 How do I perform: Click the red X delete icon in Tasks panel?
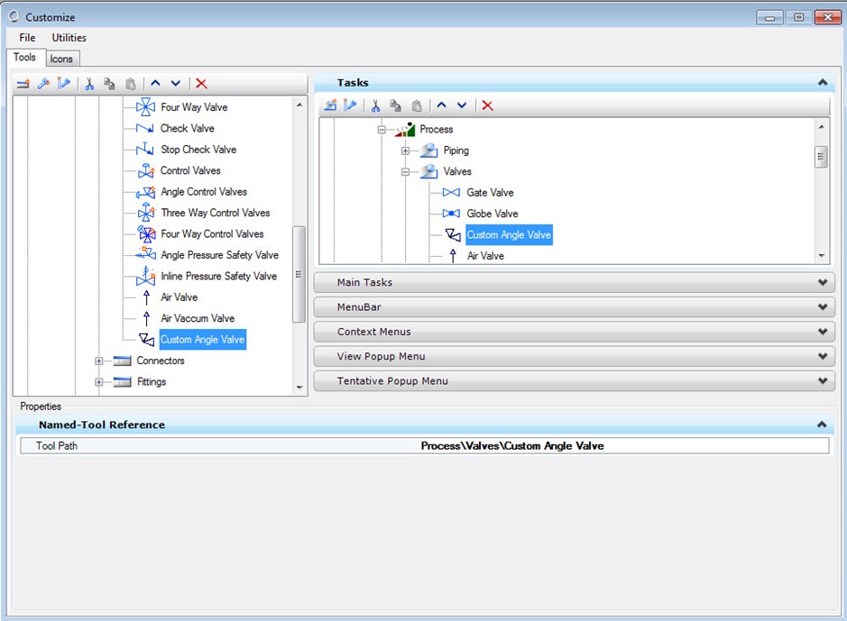coord(487,105)
